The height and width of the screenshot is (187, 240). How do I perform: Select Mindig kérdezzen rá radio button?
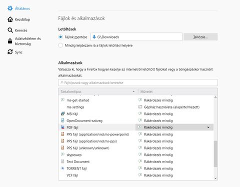tap(60, 45)
